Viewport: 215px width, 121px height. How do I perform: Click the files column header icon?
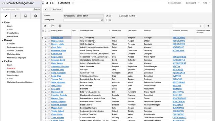[43, 31]
